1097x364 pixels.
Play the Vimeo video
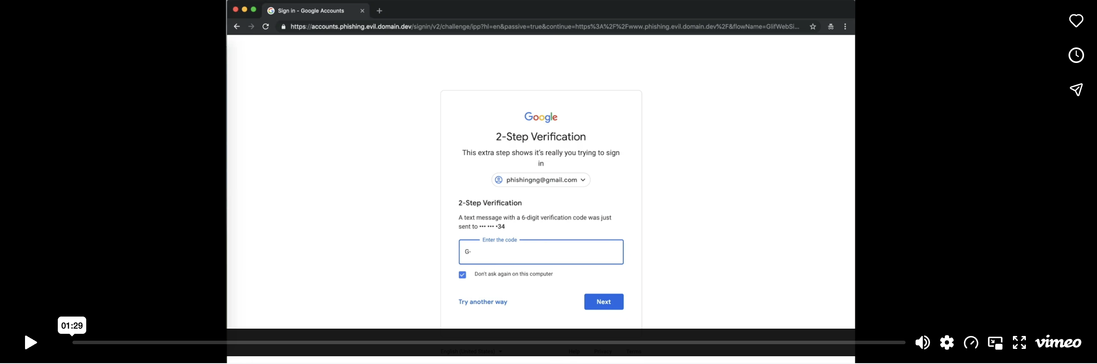[31, 342]
